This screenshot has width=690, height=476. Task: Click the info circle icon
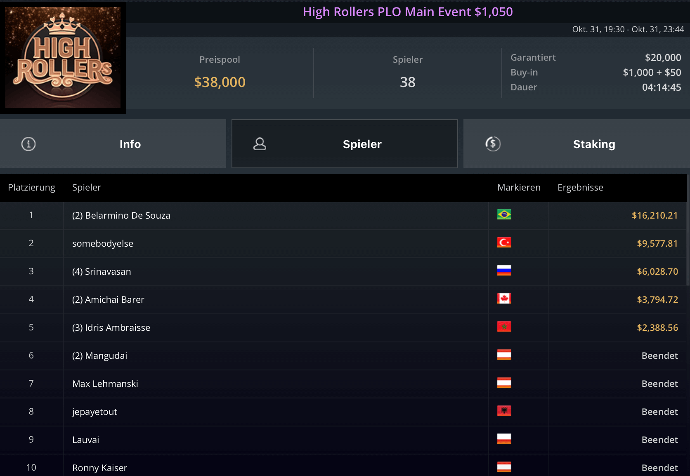(x=28, y=144)
